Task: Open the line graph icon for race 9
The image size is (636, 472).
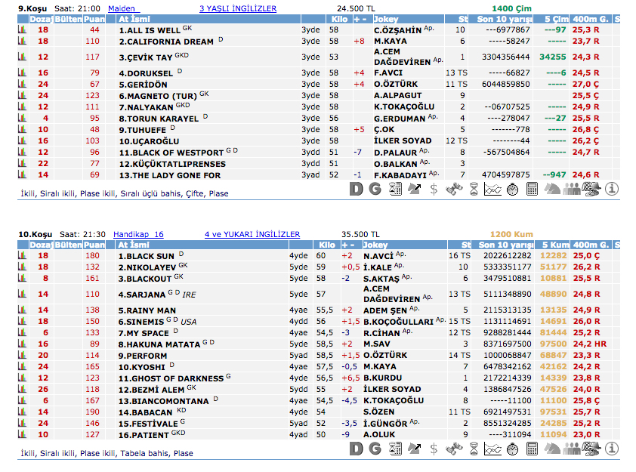Action: tap(493, 189)
